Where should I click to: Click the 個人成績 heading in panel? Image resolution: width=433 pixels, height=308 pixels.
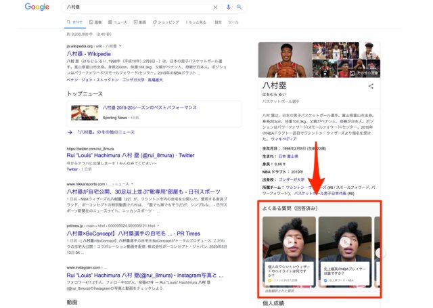(x=273, y=303)
